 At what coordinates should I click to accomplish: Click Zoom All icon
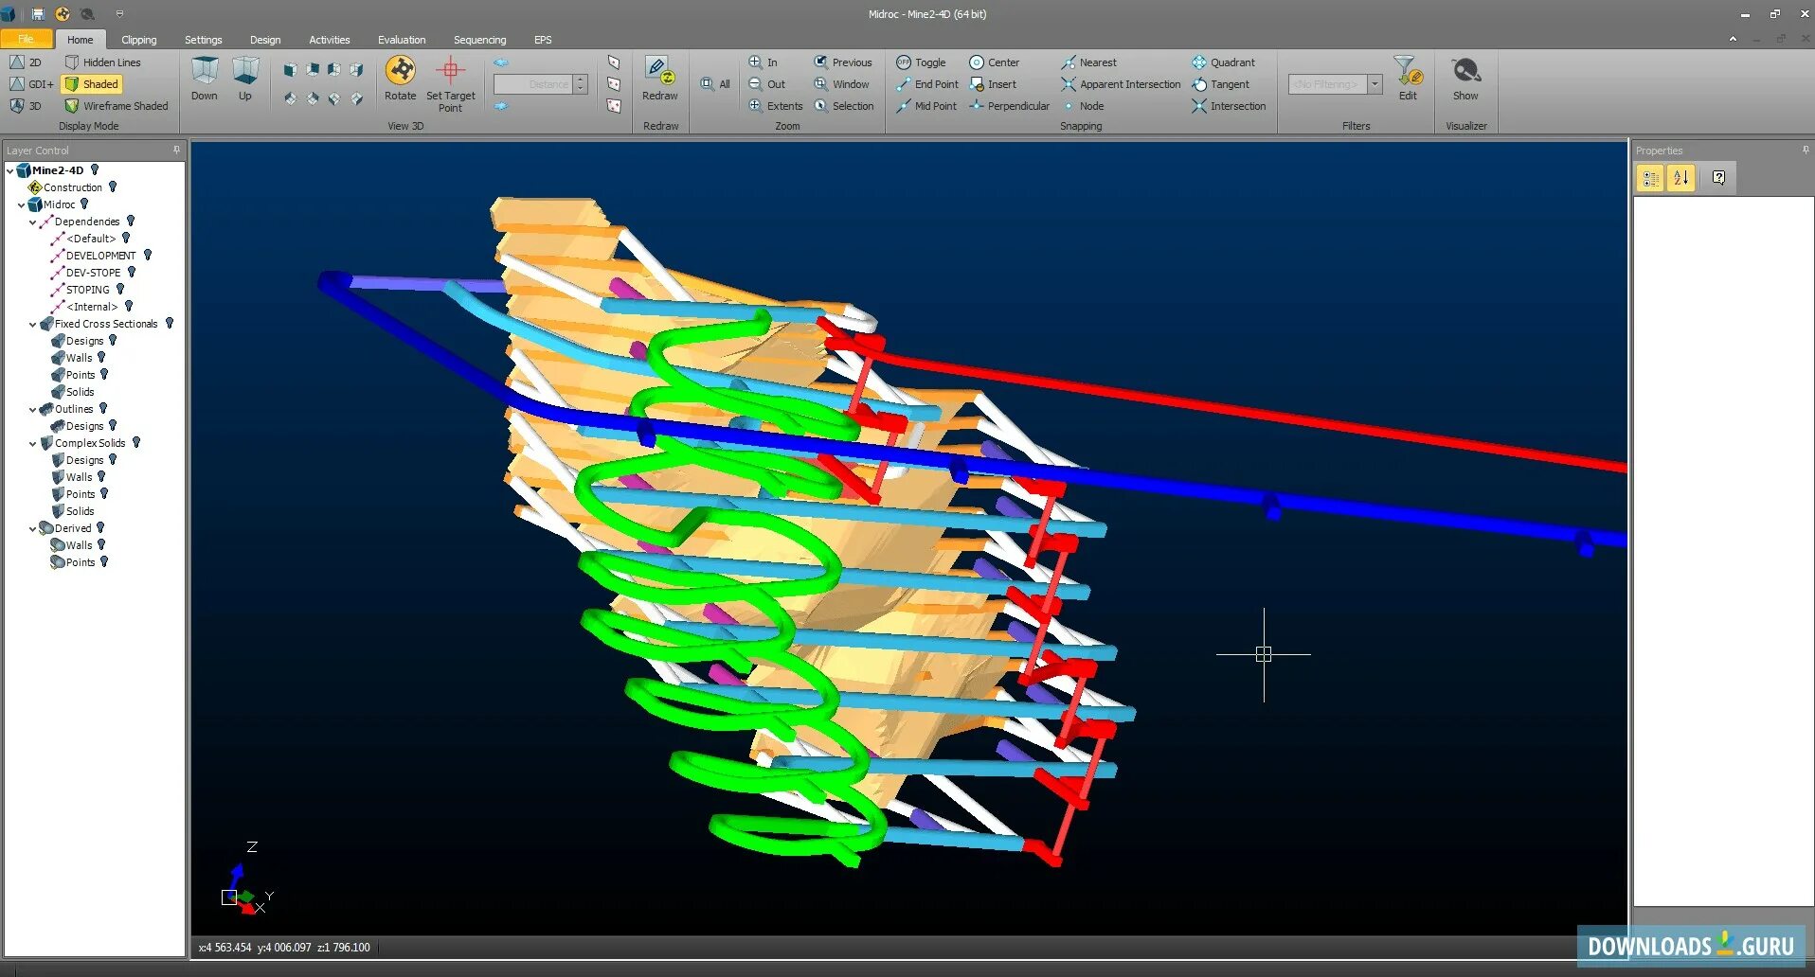click(715, 84)
